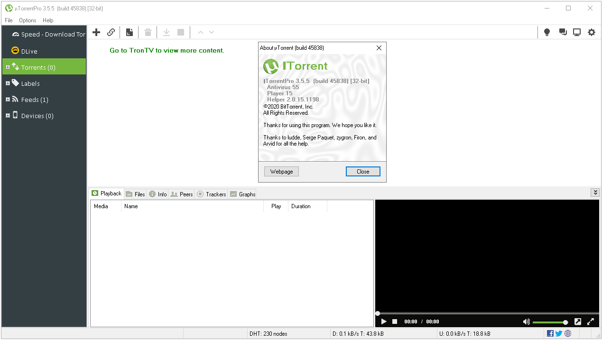Image resolution: width=602 pixels, height=340 pixels.
Task: Click the Stop torrent square icon
Action: click(x=181, y=32)
